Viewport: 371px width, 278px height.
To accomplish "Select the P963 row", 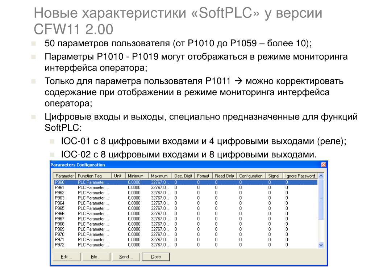I will click(x=186, y=198).
